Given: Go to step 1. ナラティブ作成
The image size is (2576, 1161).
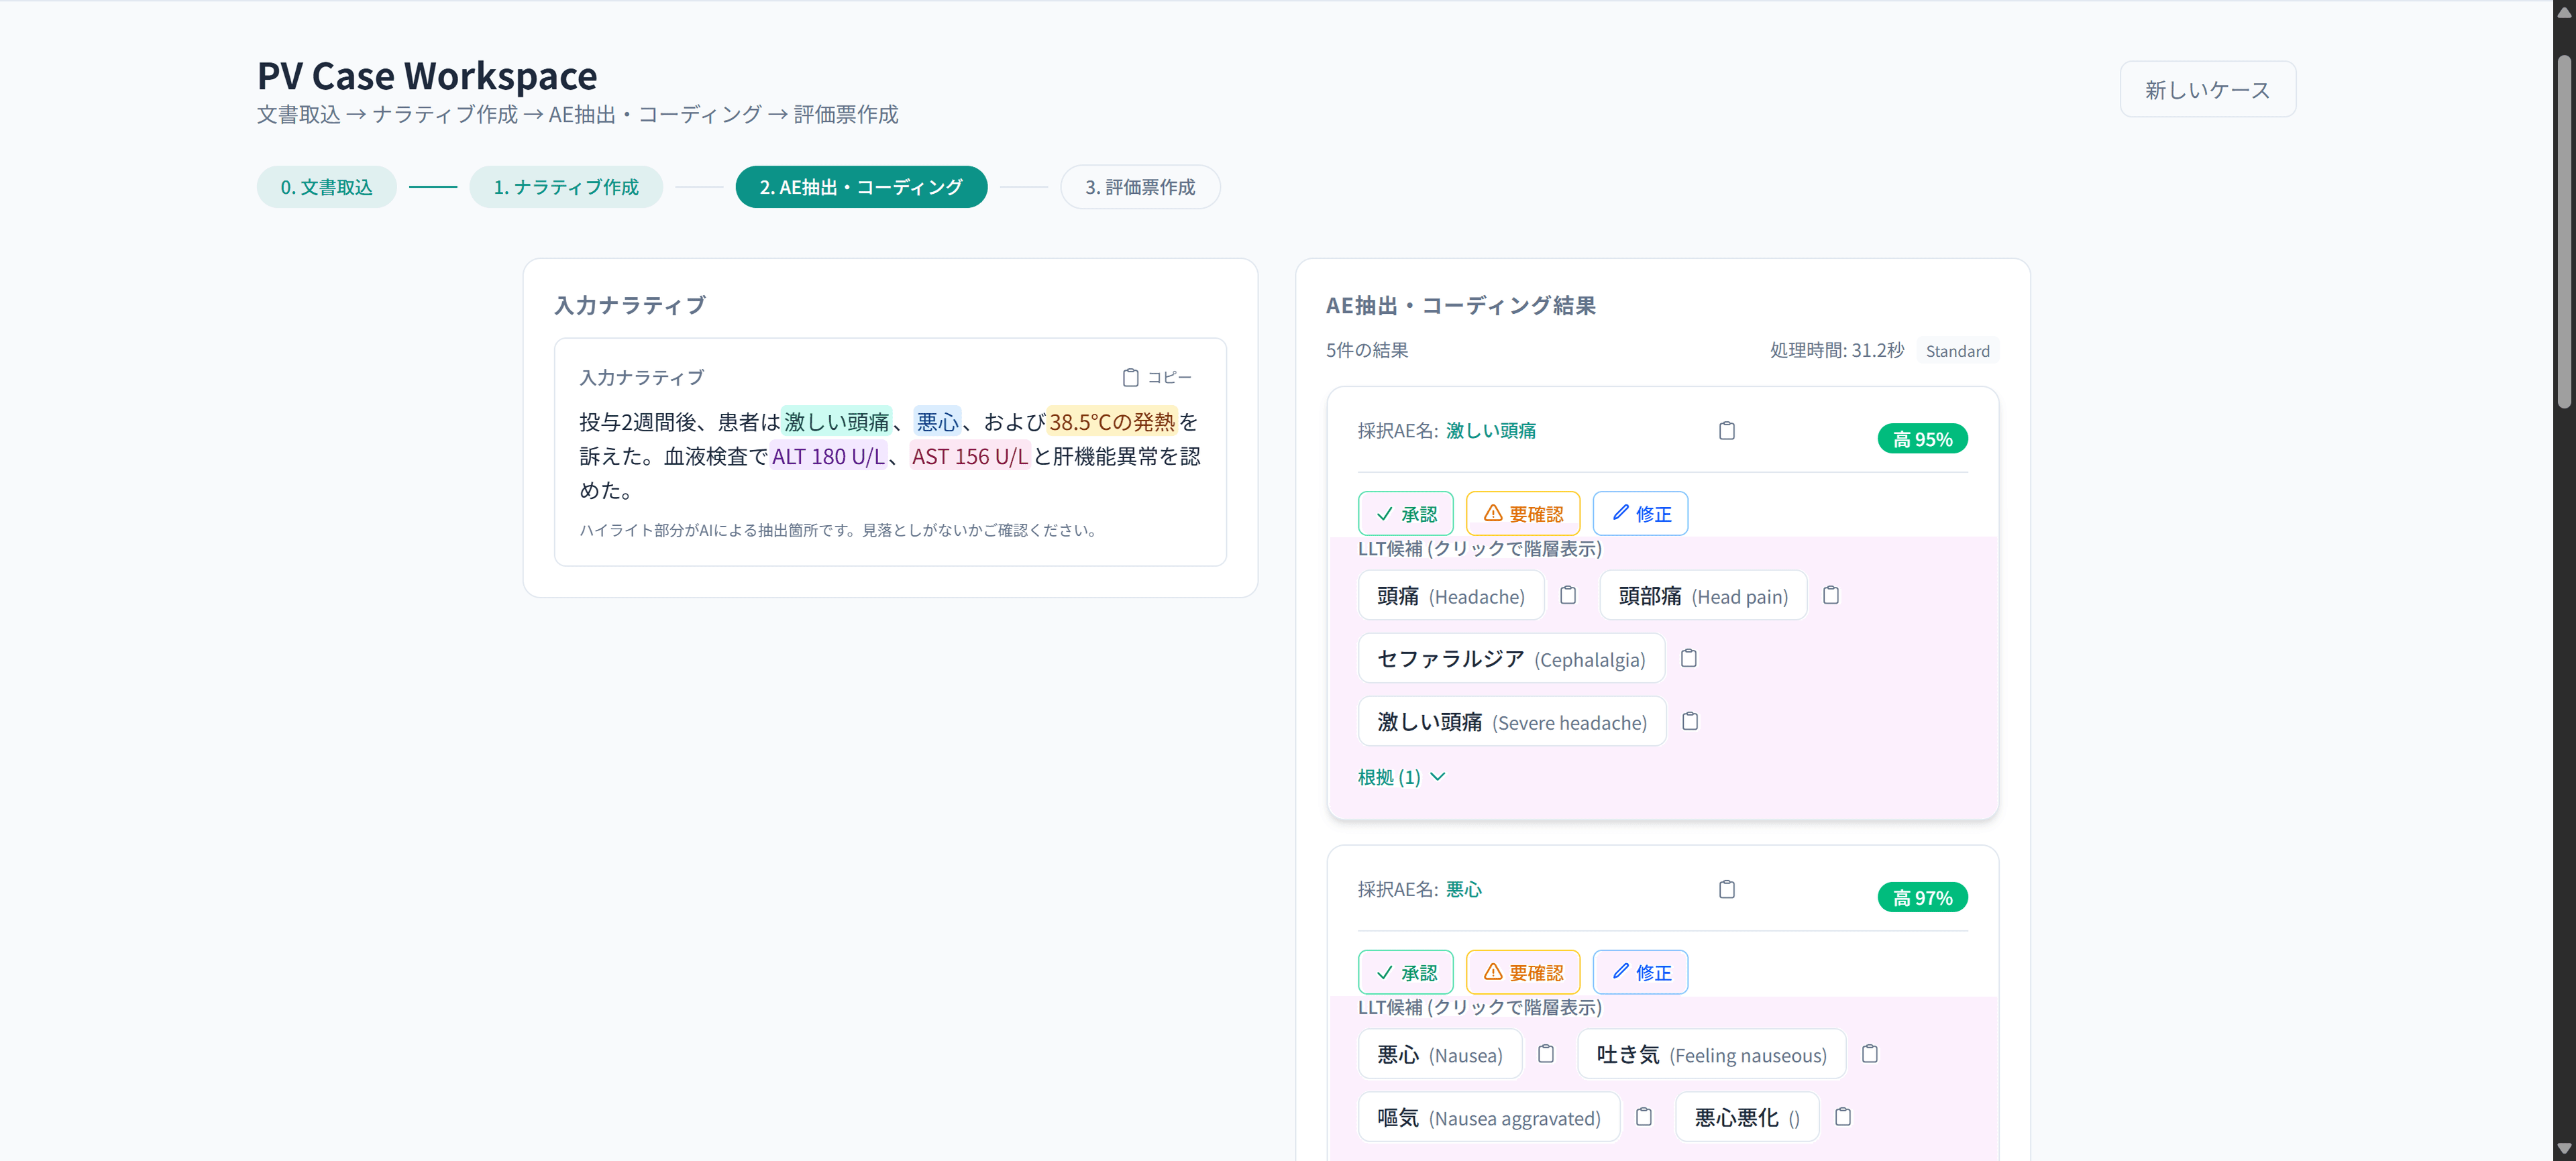Looking at the screenshot, I should click(x=566, y=187).
